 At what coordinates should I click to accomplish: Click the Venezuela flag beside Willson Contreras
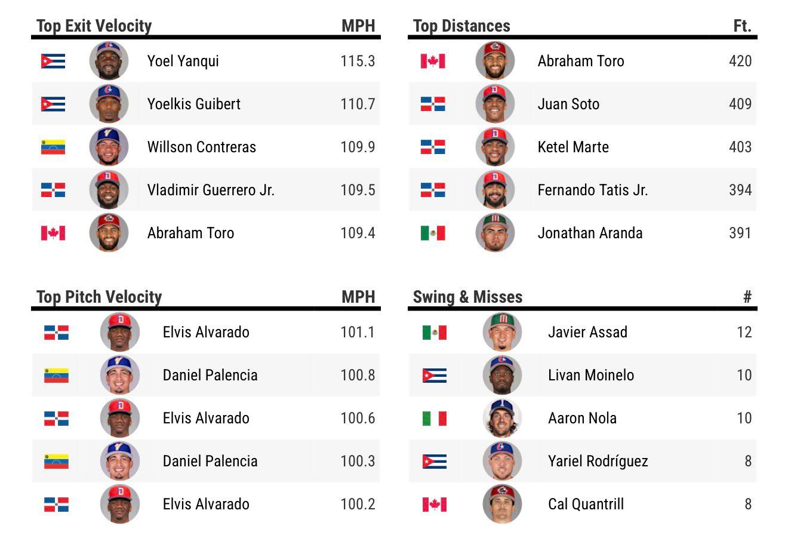pos(53,147)
